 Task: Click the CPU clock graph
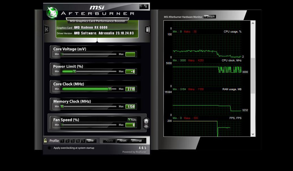pos(207,75)
